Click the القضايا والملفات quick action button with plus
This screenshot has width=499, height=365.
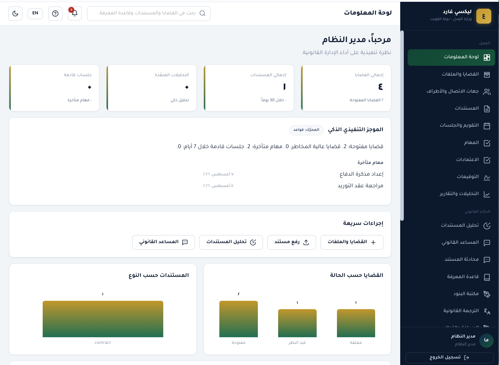[x=352, y=242]
